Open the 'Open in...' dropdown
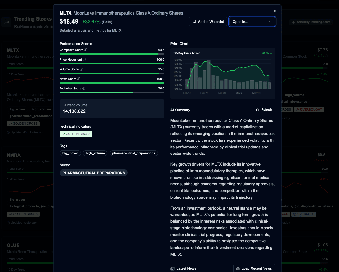This screenshot has width=339, height=272. (252, 21)
